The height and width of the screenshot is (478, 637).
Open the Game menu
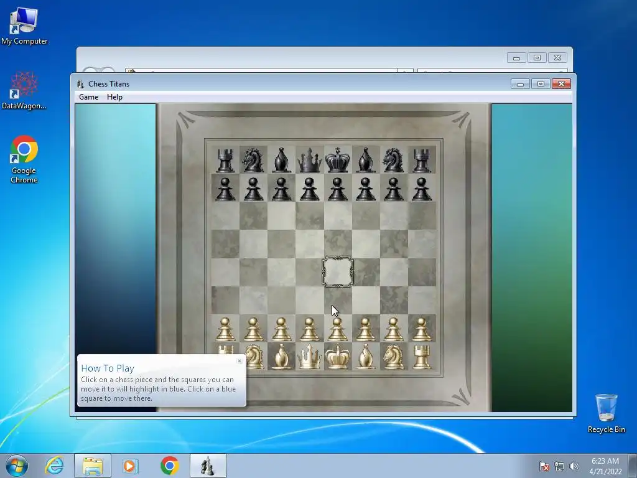(88, 97)
